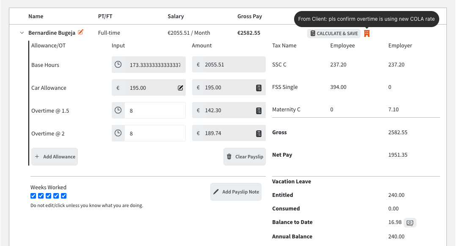
Task: Click Add Payslip Note button
Action: (x=236, y=192)
